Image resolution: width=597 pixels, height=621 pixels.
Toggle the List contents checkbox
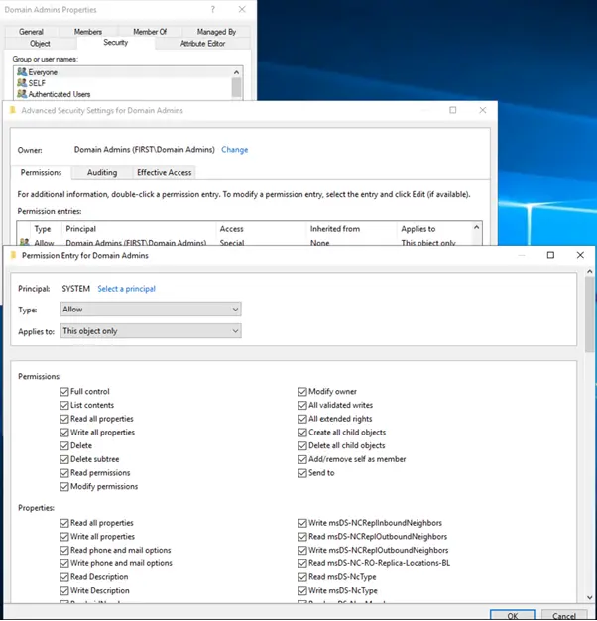(x=64, y=405)
